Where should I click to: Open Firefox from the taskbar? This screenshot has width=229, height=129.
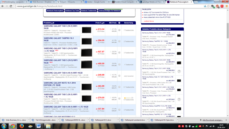tap(21, 126)
